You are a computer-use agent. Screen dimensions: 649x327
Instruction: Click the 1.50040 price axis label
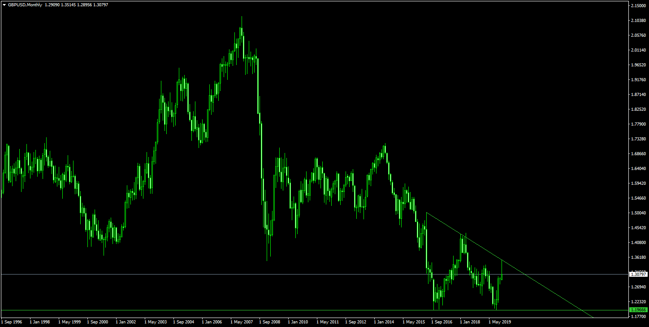[x=638, y=213]
